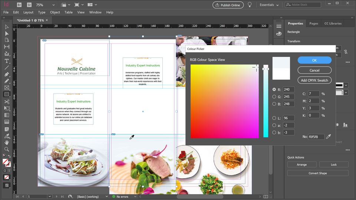Viewport: 356px width, 200px height.
Task: Choose the L lightness radio button
Action: tap(274, 118)
